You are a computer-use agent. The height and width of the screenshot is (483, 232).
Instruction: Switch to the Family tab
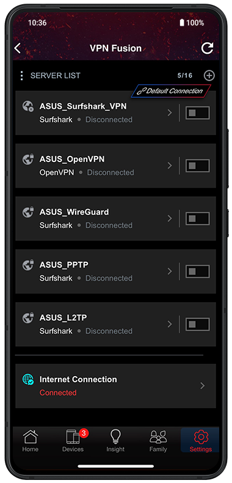[158, 440]
